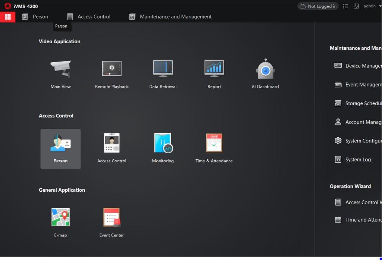Screen dimensions: 382x260
Task: Start the Time and Attendance wizard text
Action: [363, 220]
